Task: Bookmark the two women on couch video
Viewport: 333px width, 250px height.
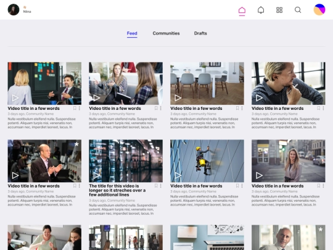Action: (156, 108)
